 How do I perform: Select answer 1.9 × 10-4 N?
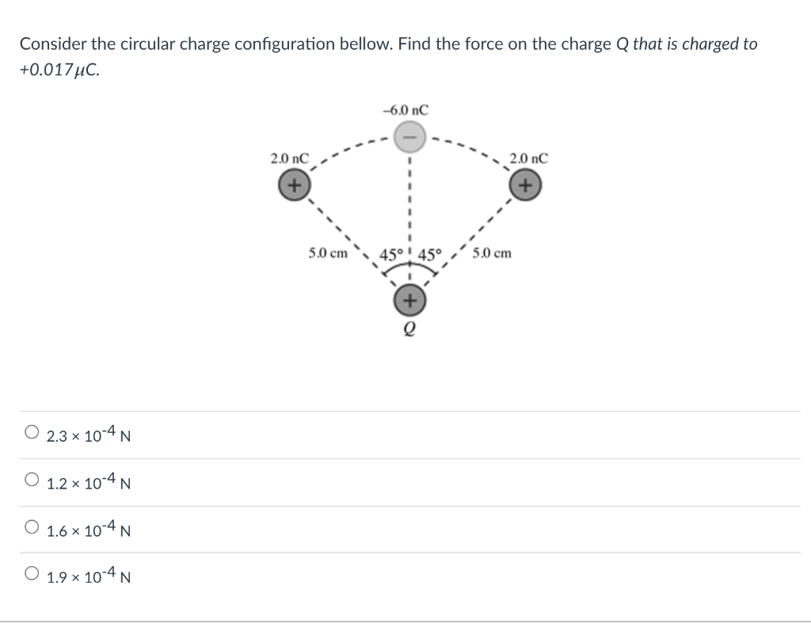[29, 572]
